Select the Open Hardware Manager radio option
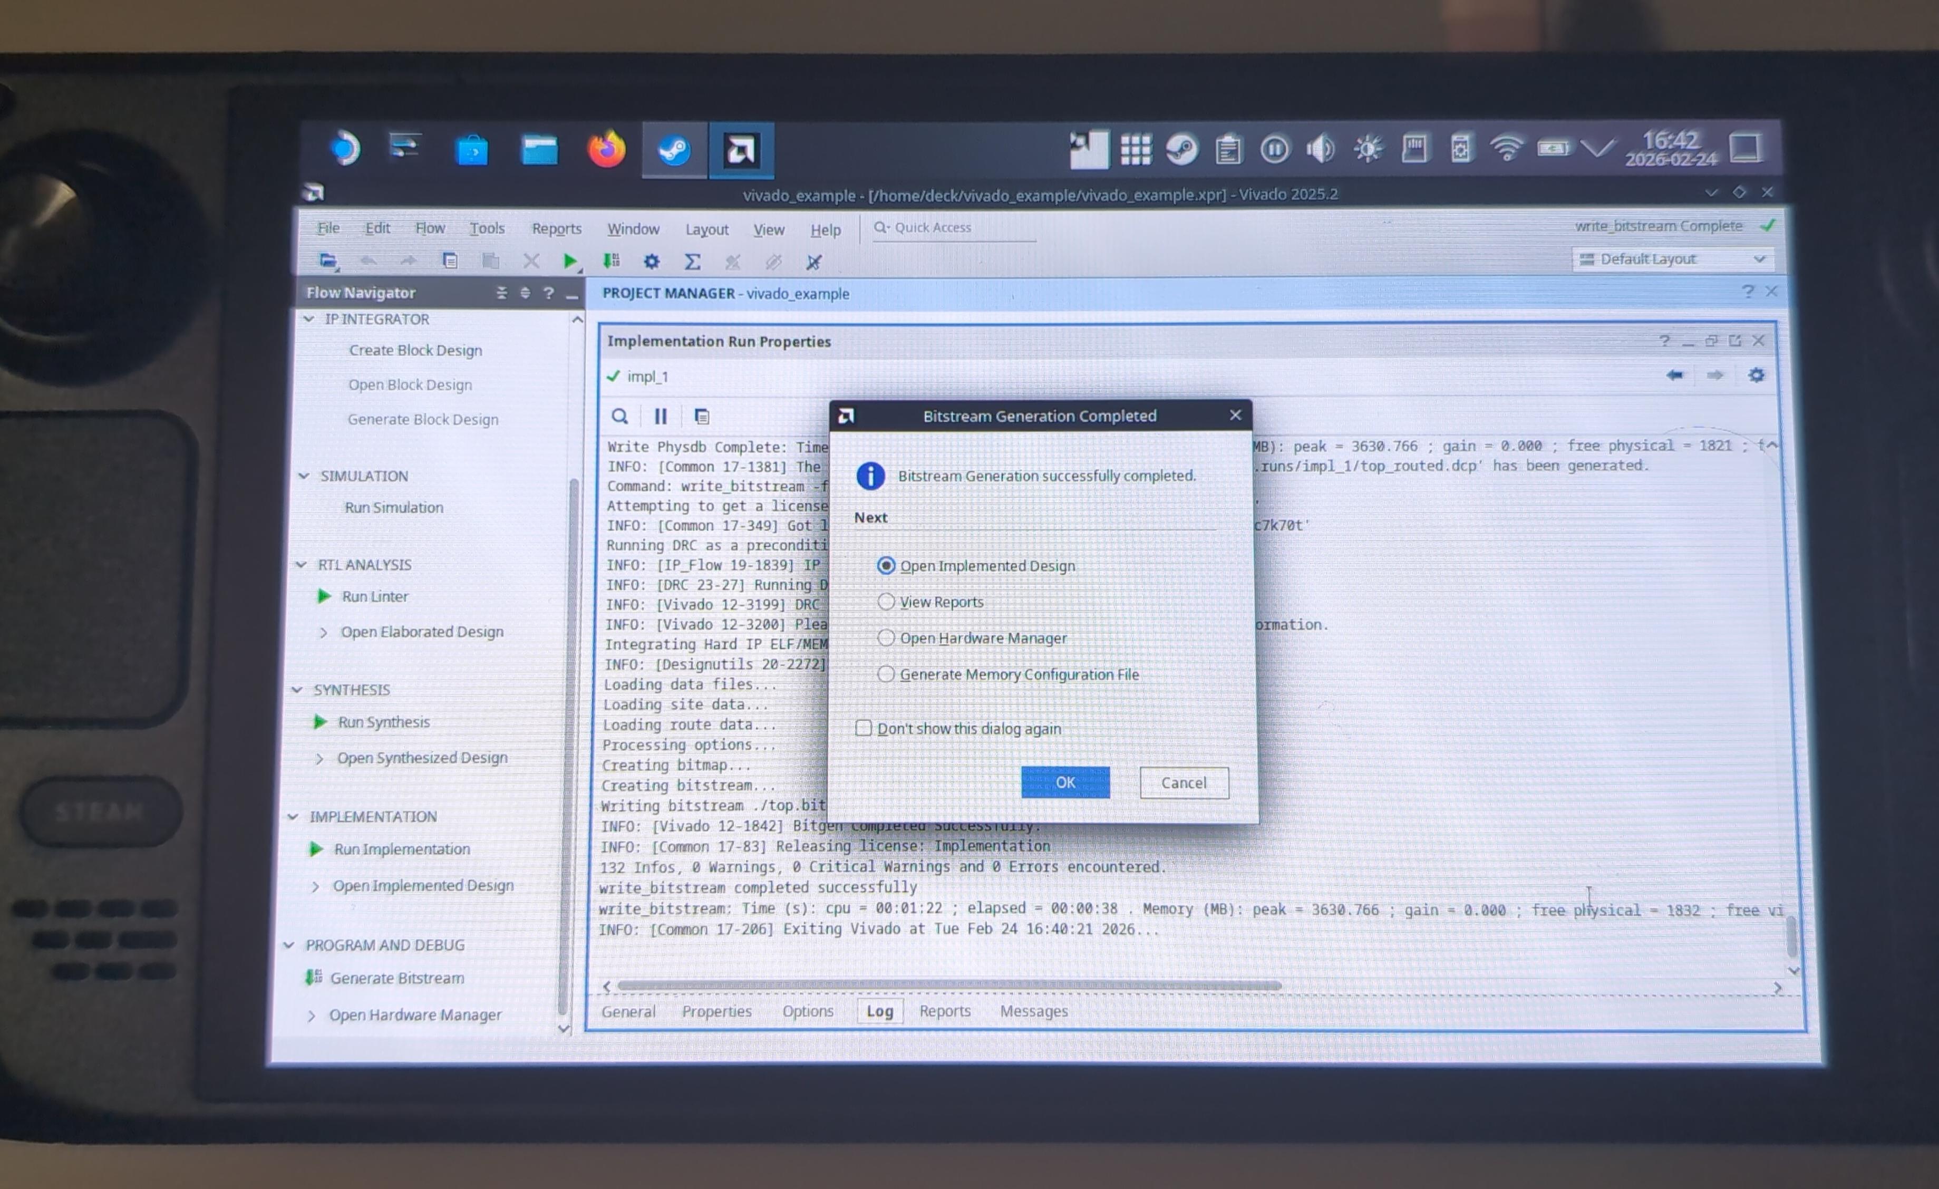Viewport: 1939px width, 1189px height. click(x=887, y=638)
